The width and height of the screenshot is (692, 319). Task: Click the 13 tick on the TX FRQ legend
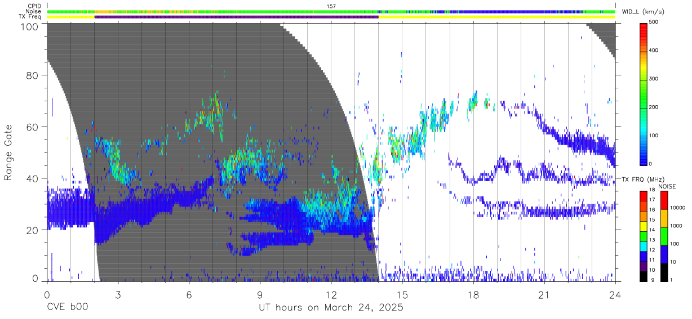point(652,240)
